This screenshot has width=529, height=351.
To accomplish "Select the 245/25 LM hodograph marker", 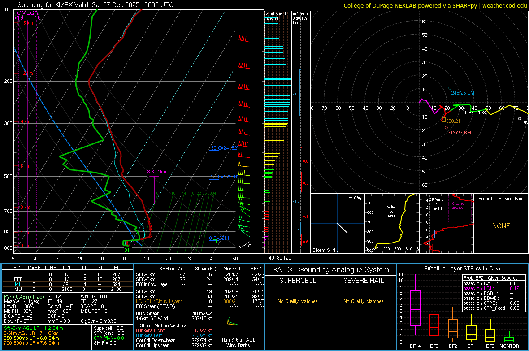I will coord(450,88).
